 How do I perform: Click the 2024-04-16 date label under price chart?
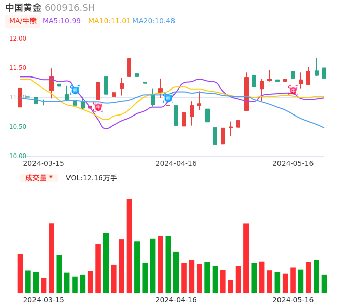pos(176,163)
